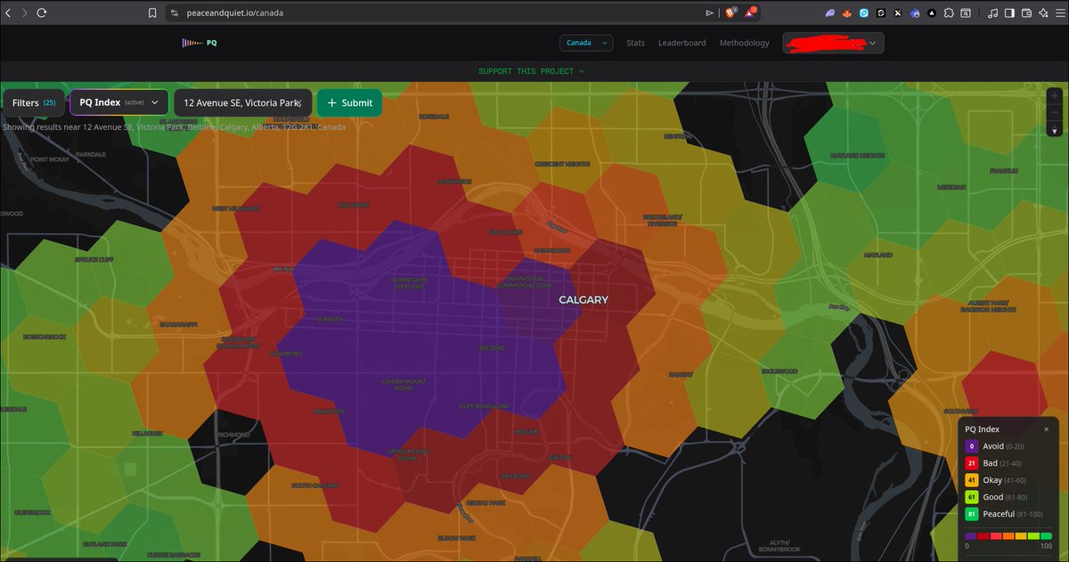Click the 0-100 color gradient scale bar
Viewport: 1069px width, 562px height.
tap(1008, 536)
